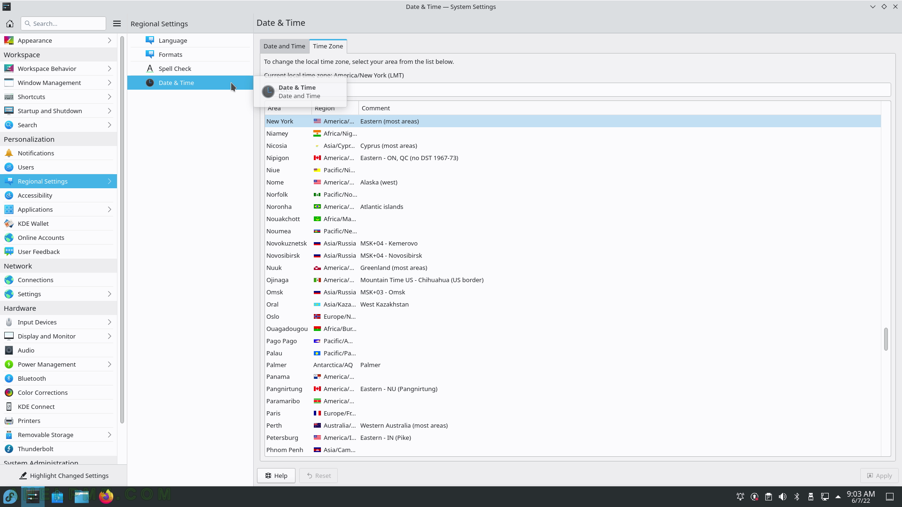Image resolution: width=902 pixels, height=507 pixels.
Task: Open the network connections tray icon
Action: (825, 497)
